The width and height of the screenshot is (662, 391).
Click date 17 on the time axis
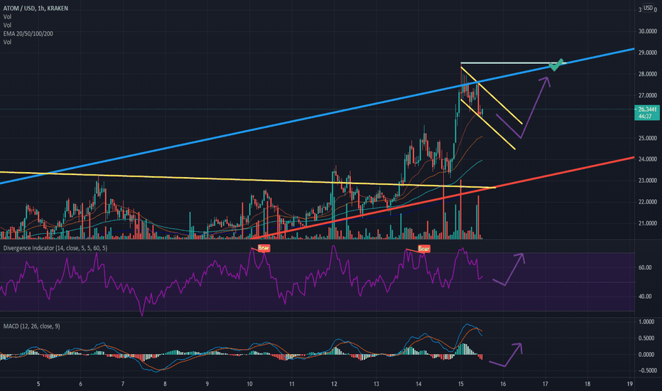[545, 384]
